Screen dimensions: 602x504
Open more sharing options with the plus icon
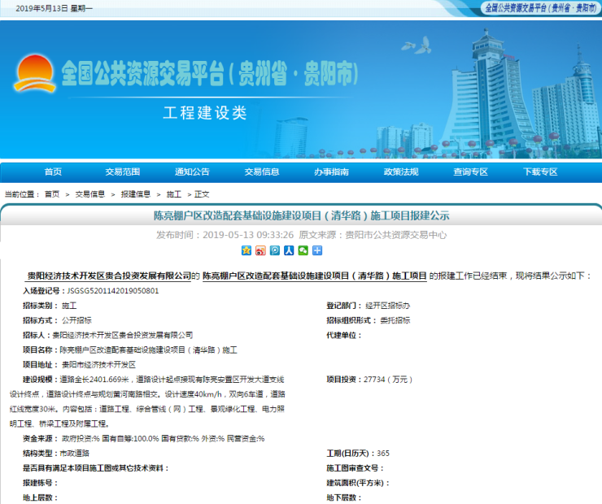(316, 251)
